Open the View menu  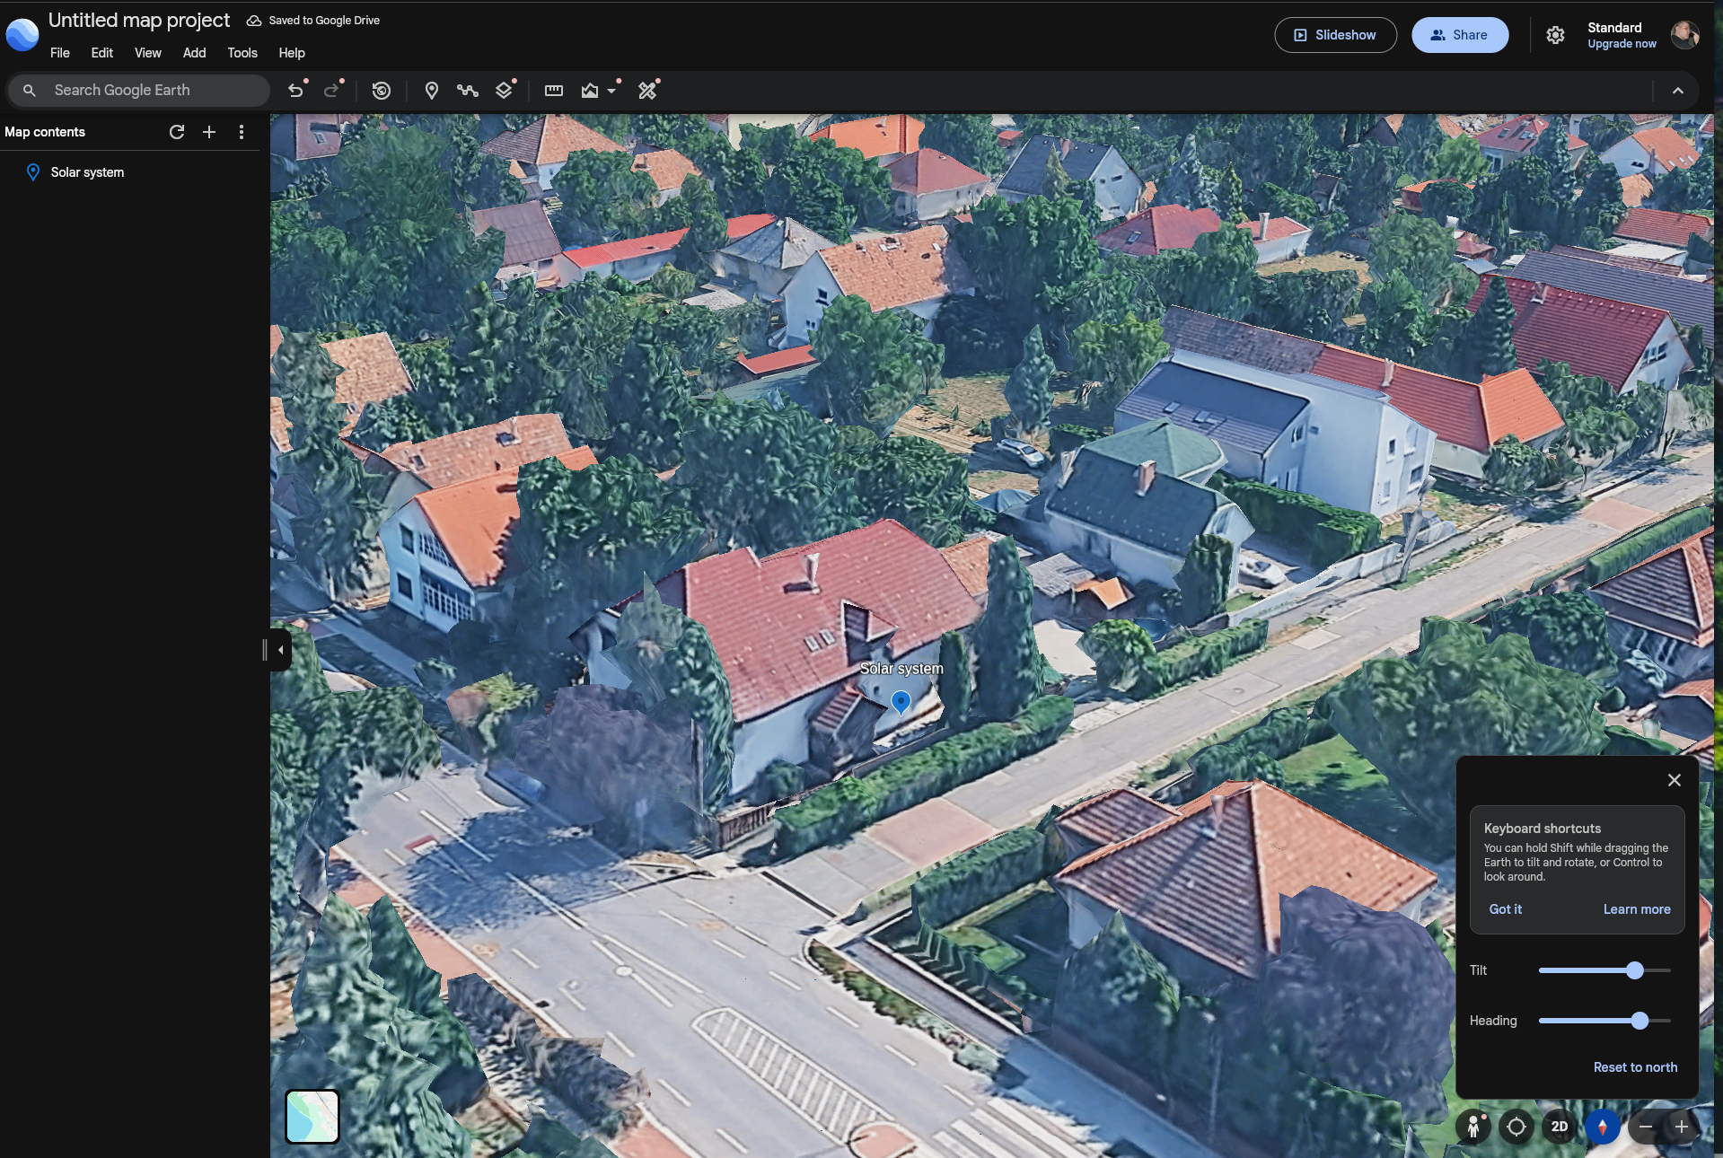(148, 53)
